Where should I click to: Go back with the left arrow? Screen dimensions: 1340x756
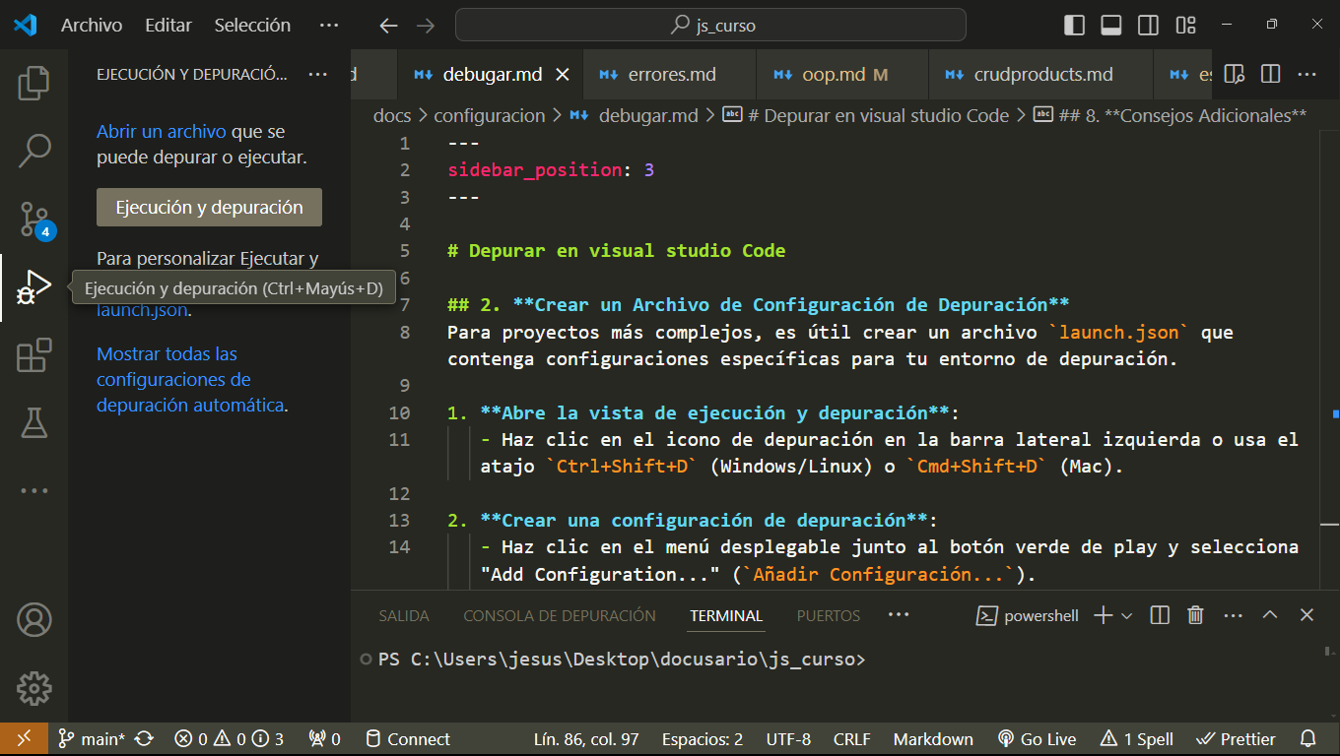pyautogui.click(x=389, y=26)
